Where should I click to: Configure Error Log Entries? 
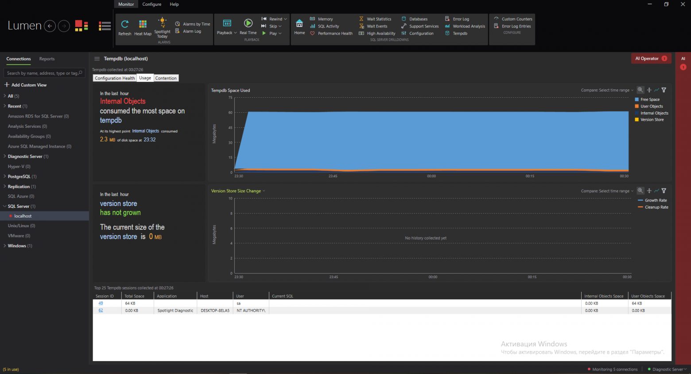pyautogui.click(x=512, y=26)
